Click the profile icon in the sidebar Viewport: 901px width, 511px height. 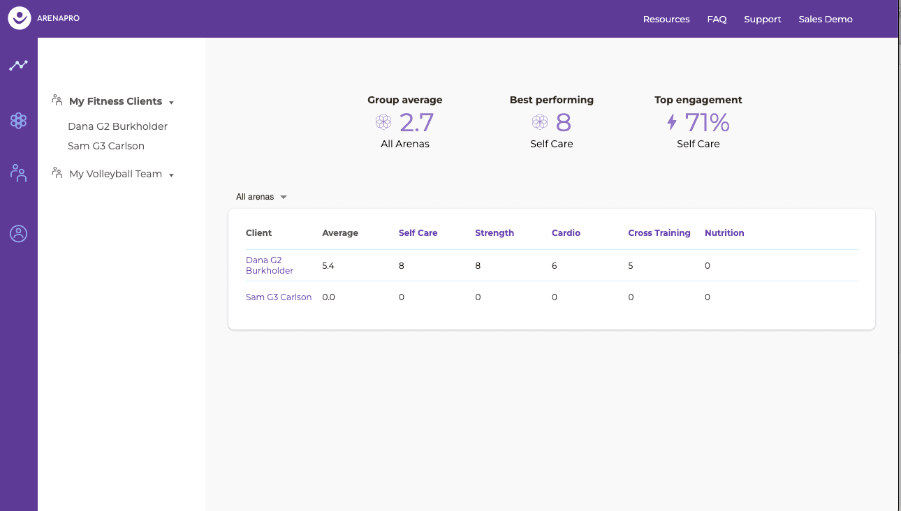click(18, 233)
